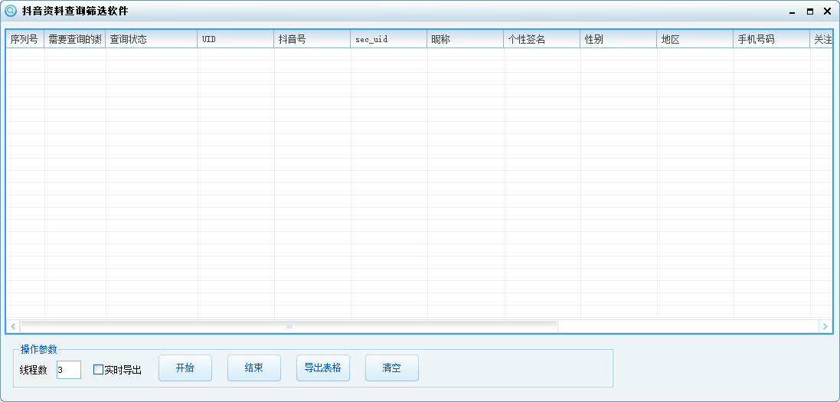Click the 清空 button
The height and width of the screenshot is (402, 840).
coord(392,368)
